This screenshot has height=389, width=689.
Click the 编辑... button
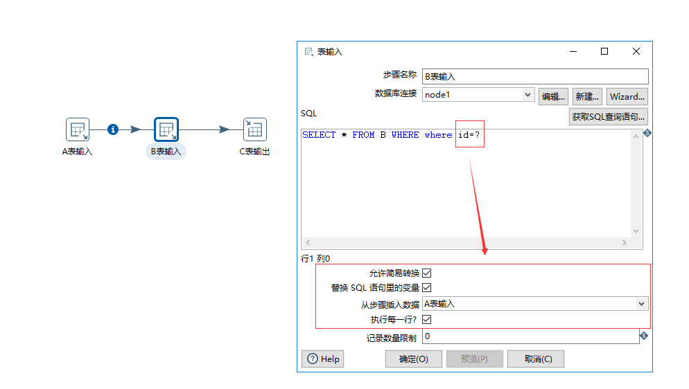click(553, 96)
